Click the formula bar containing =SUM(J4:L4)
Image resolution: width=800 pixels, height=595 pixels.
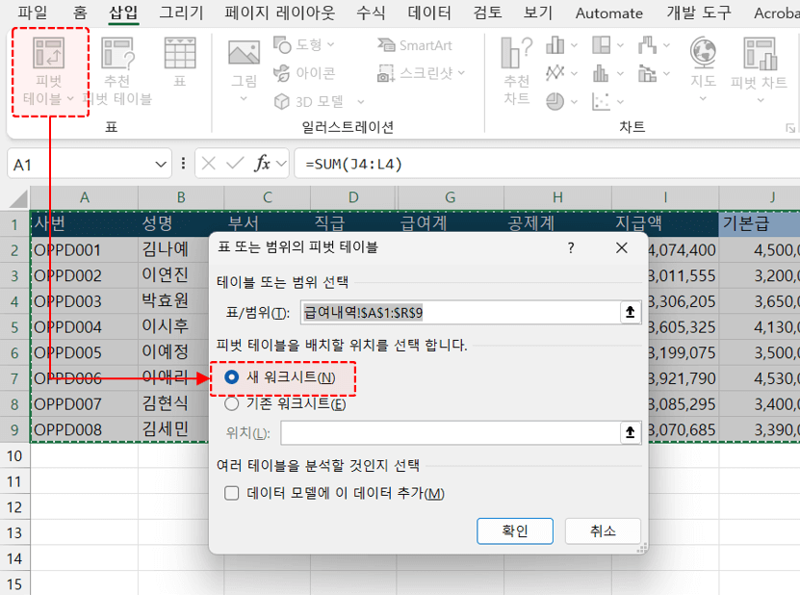pyautogui.click(x=547, y=164)
